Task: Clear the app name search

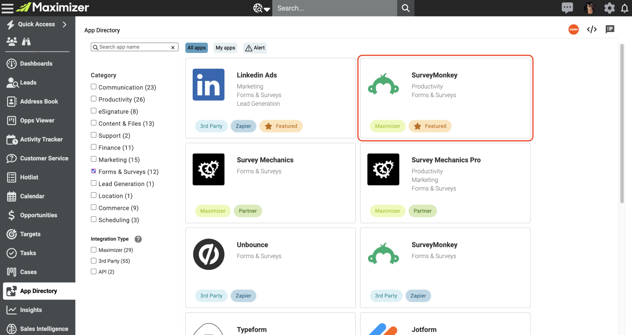Action: pos(173,47)
